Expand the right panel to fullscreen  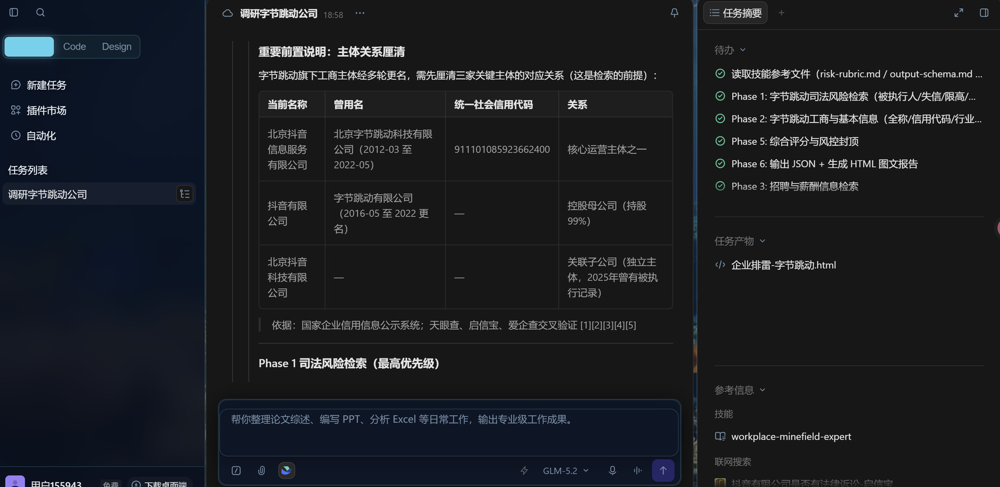coord(959,13)
